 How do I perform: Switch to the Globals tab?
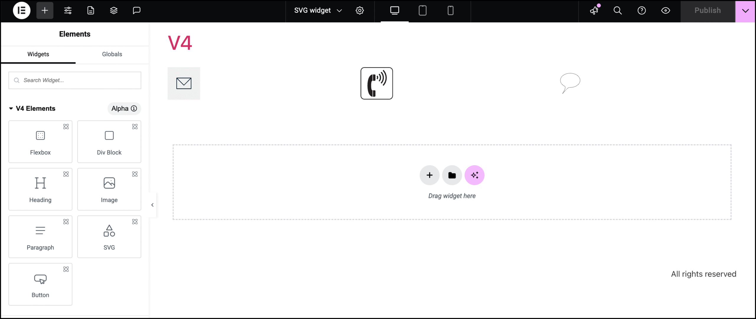(112, 54)
